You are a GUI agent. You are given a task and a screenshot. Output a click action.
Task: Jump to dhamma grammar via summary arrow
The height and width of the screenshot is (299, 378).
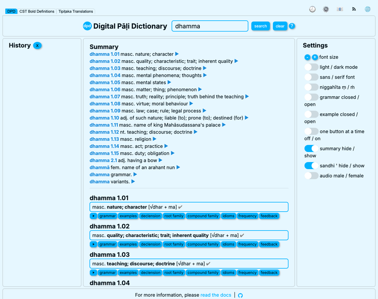coord(135,174)
